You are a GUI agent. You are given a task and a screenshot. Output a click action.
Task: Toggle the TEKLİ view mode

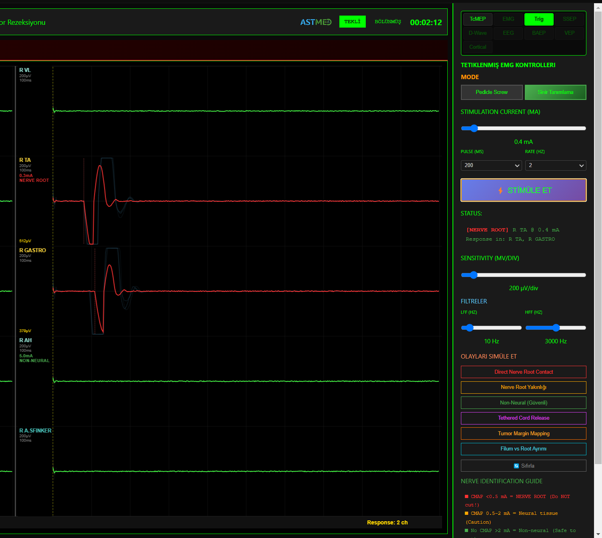click(352, 22)
